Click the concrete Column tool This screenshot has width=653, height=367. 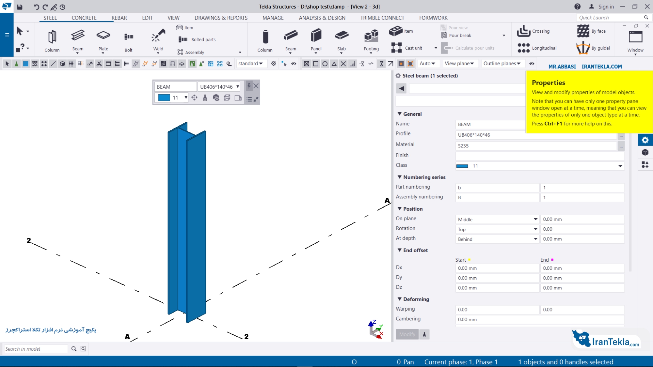click(x=265, y=40)
